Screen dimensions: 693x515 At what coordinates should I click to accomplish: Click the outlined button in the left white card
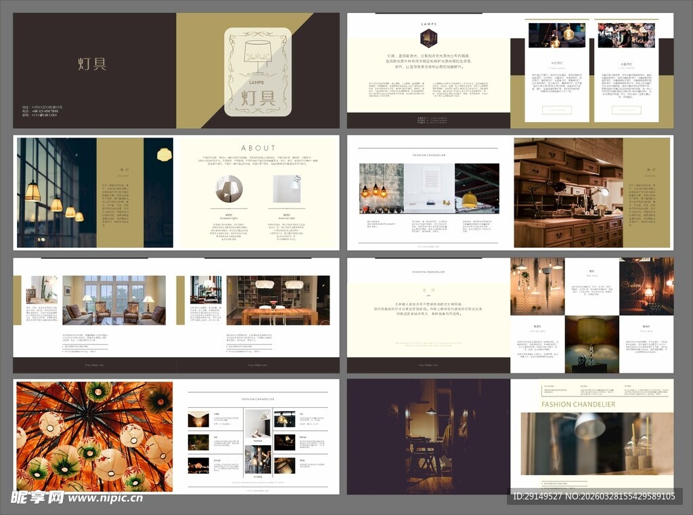(556, 110)
